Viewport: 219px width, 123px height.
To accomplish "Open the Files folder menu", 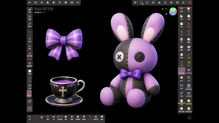I will (x=36, y=2).
